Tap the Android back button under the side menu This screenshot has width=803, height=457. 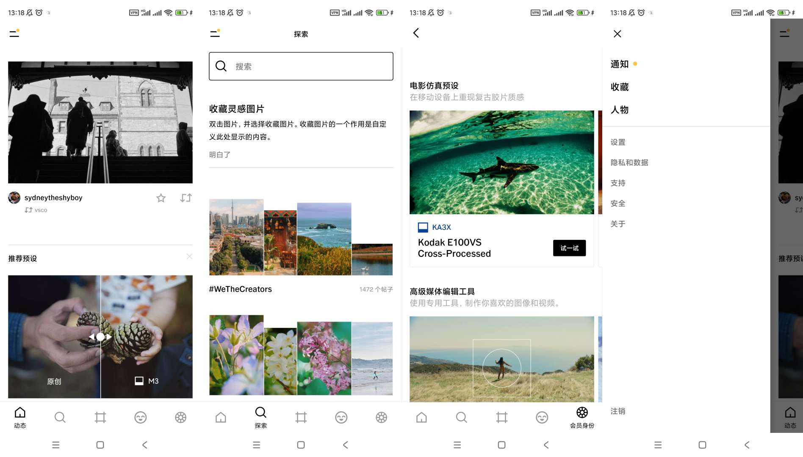click(747, 445)
